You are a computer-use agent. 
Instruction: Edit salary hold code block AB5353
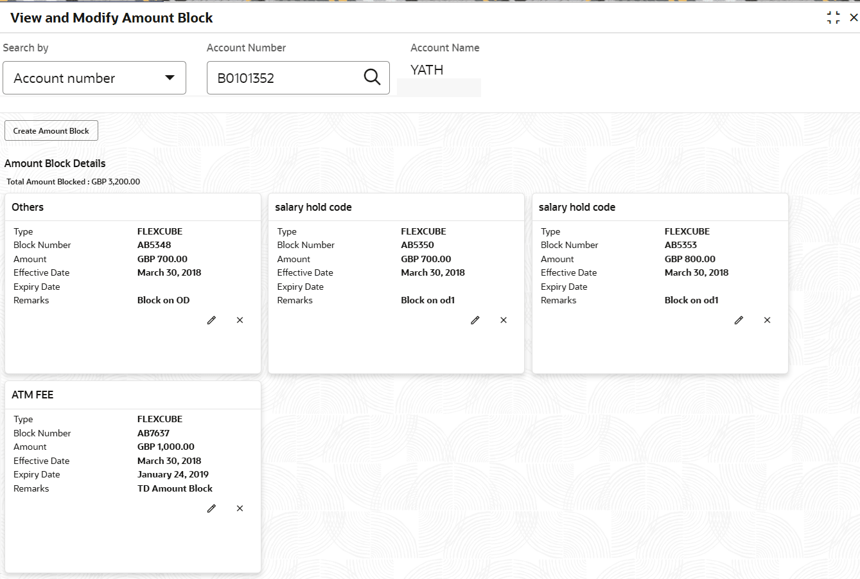pos(739,320)
